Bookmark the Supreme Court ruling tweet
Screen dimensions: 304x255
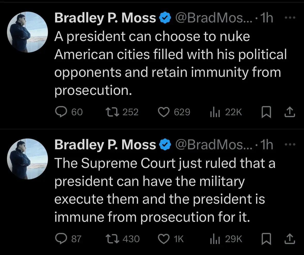[266, 239]
